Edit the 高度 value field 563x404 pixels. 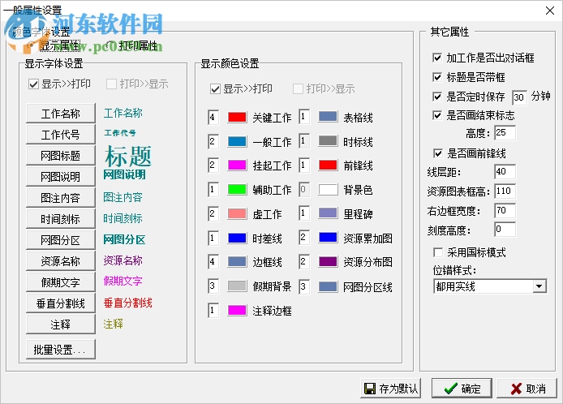(x=505, y=132)
